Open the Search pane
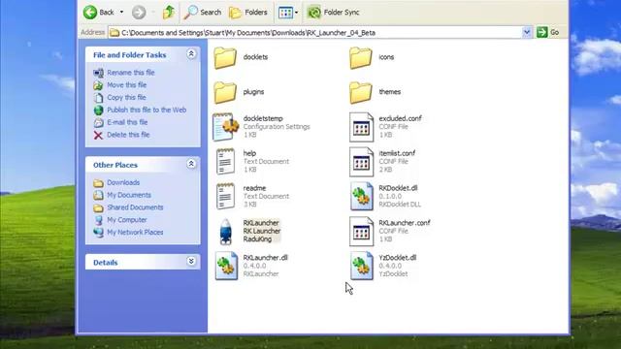Image resolution: width=621 pixels, height=349 pixels. coord(203,13)
